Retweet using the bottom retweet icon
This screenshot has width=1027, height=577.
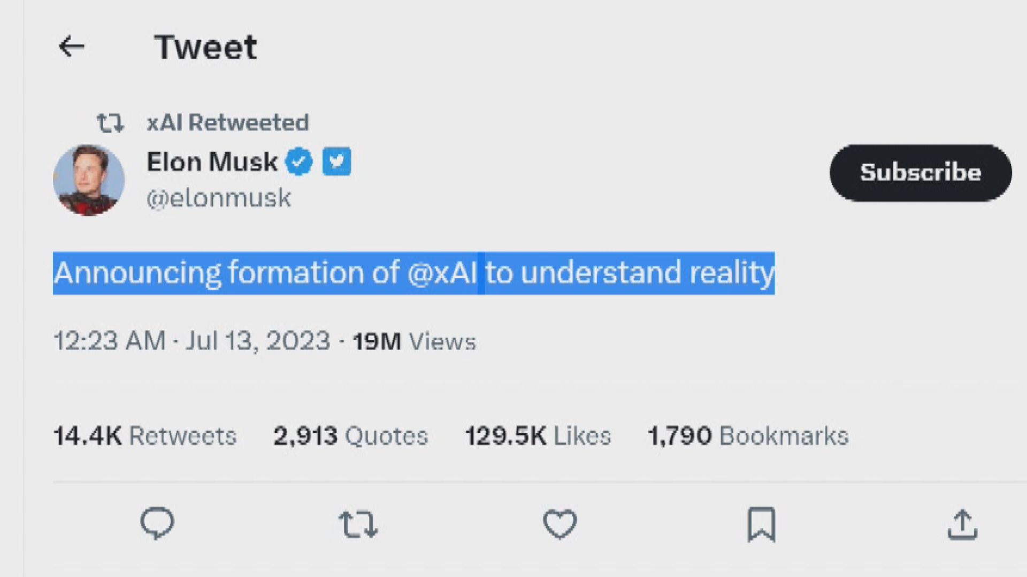coord(358,524)
